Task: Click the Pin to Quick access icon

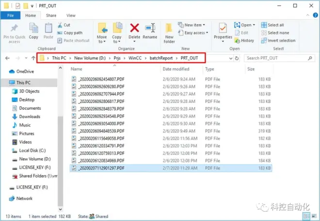Action: 14,28
